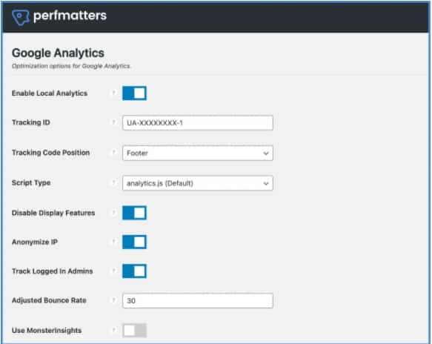This screenshot has height=344, width=432.
Task: Show help icon for Tracking Code Position
Action: 113,153
